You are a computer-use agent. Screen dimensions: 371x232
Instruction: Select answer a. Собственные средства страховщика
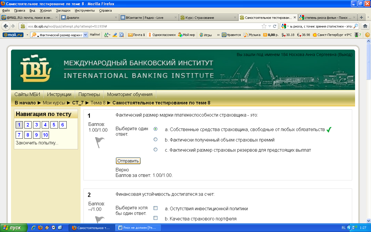coord(156,129)
